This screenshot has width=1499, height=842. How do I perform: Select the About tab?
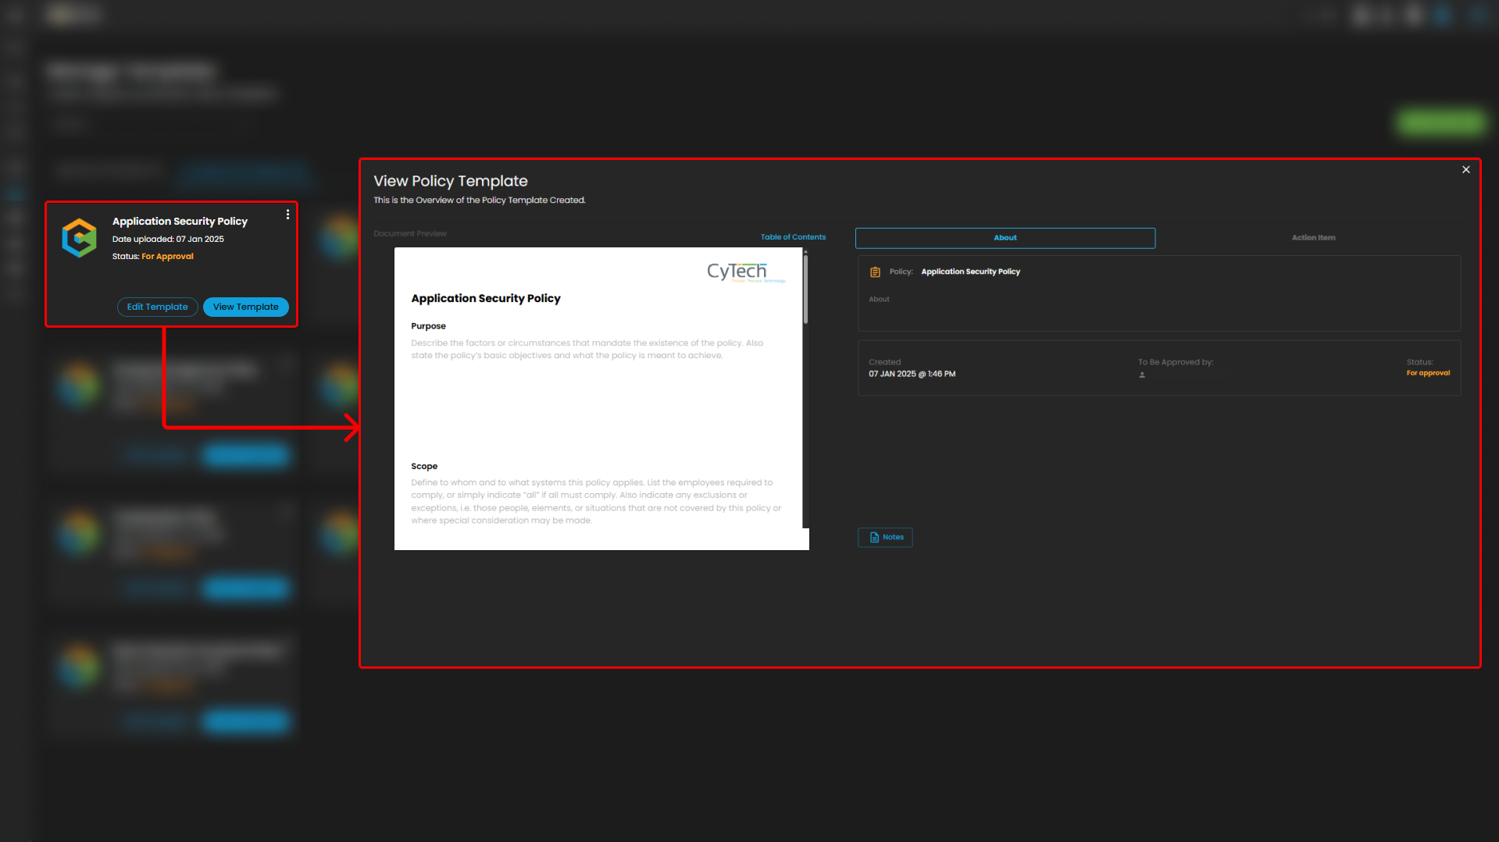(1005, 238)
